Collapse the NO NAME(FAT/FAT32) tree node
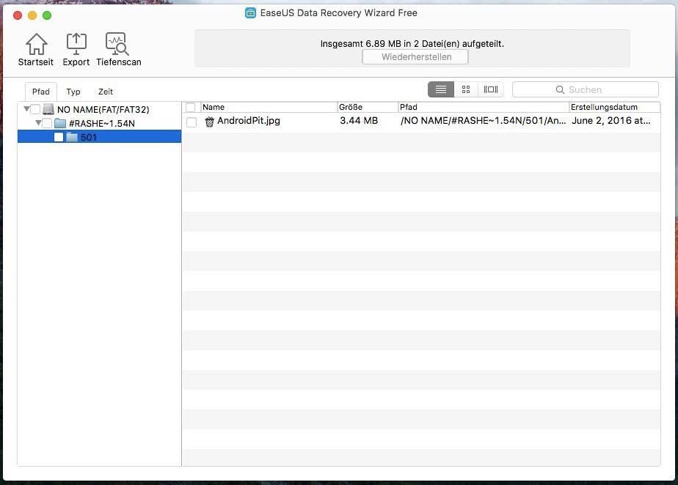The image size is (678, 485). [x=26, y=108]
